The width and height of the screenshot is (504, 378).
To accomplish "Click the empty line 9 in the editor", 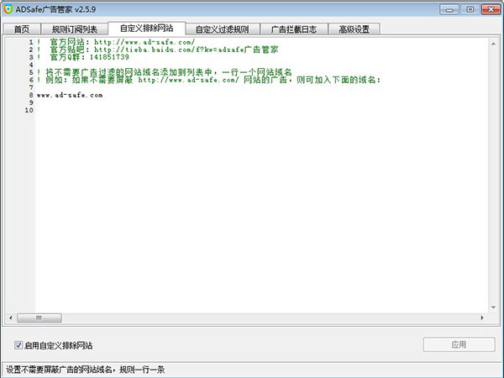I will tap(168, 102).
